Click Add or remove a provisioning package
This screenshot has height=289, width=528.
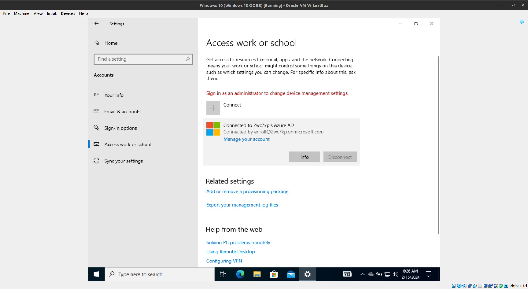(247, 191)
